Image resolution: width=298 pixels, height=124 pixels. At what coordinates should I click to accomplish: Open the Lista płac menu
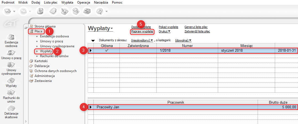51,2
